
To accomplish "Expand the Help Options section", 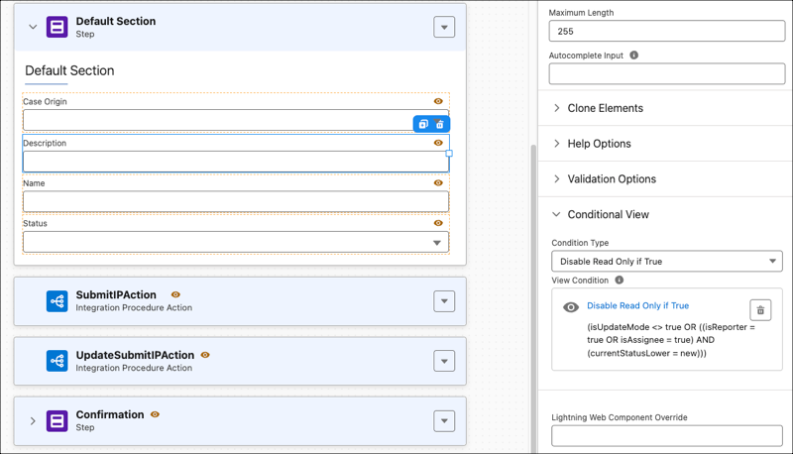I will 599,144.
